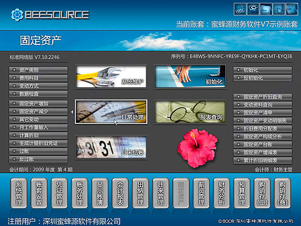Select 变动方式 in the left list

[38, 86]
